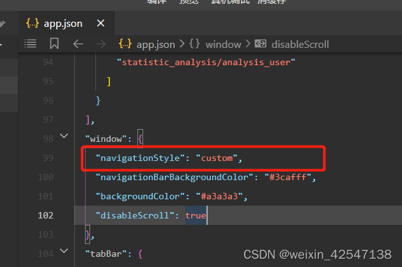Click the app.json file icon in tab

tap(33, 24)
